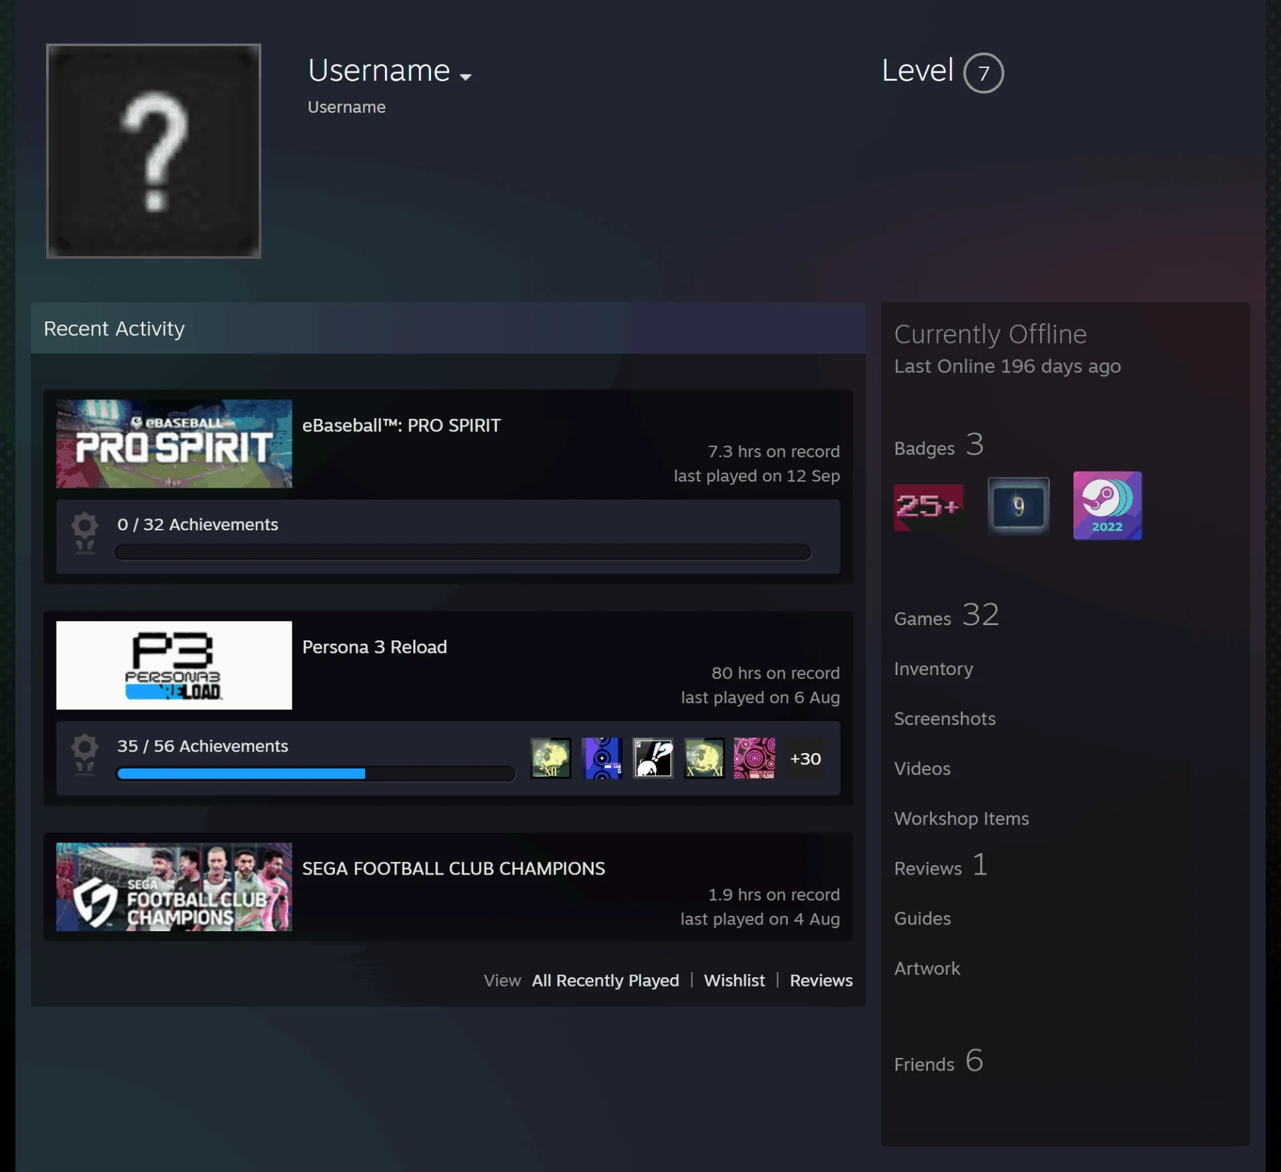Viewport: 1281px width, 1172px height.
Task: View 0 / 32 Achievements for eBaseball
Action: (x=197, y=524)
